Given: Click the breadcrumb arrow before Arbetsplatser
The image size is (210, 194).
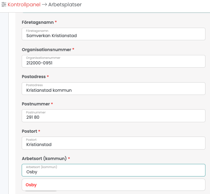Looking at the screenshot, I should point(44,5).
